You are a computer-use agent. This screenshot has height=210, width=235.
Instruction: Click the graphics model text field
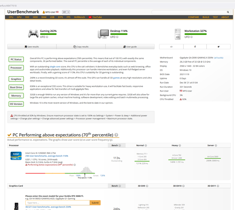click(x=58, y=203)
